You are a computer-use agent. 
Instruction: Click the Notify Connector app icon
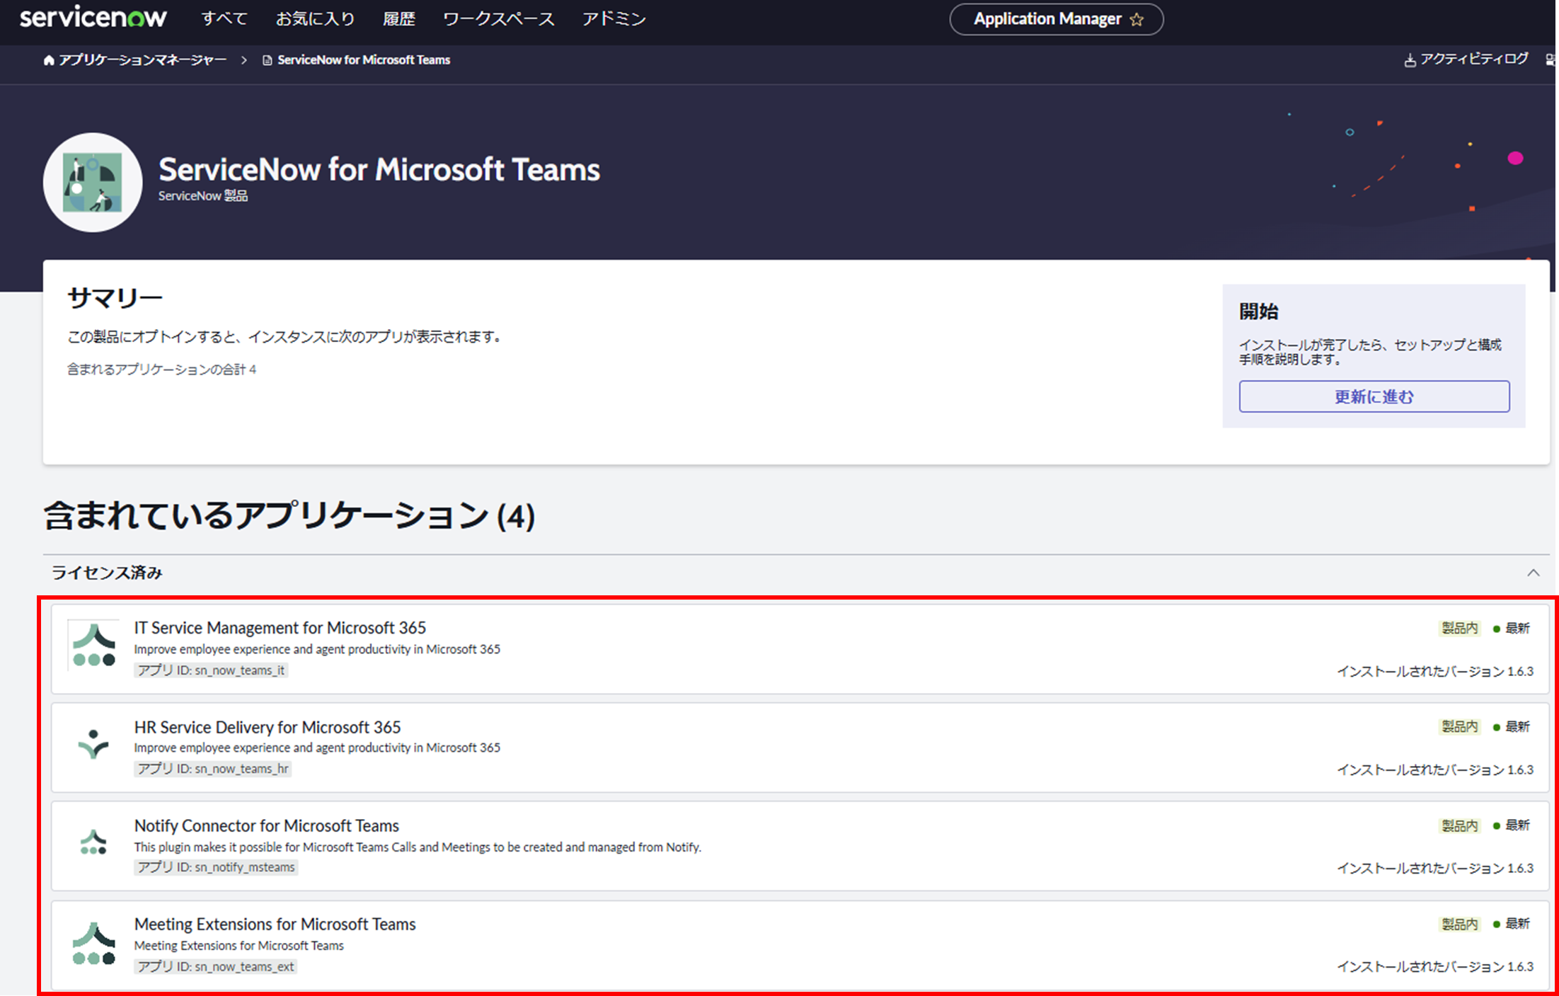(x=93, y=842)
